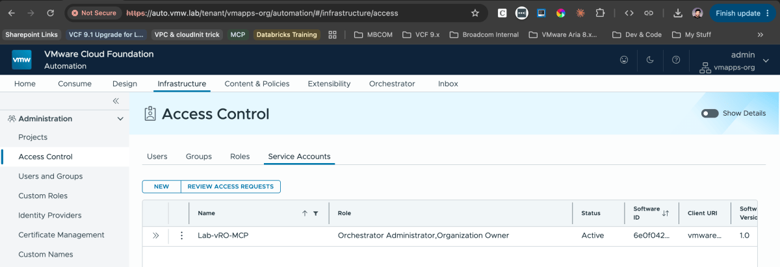Open VPC & cloudInit trick bookmark
This screenshot has width=780, height=267.
click(188, 34)
